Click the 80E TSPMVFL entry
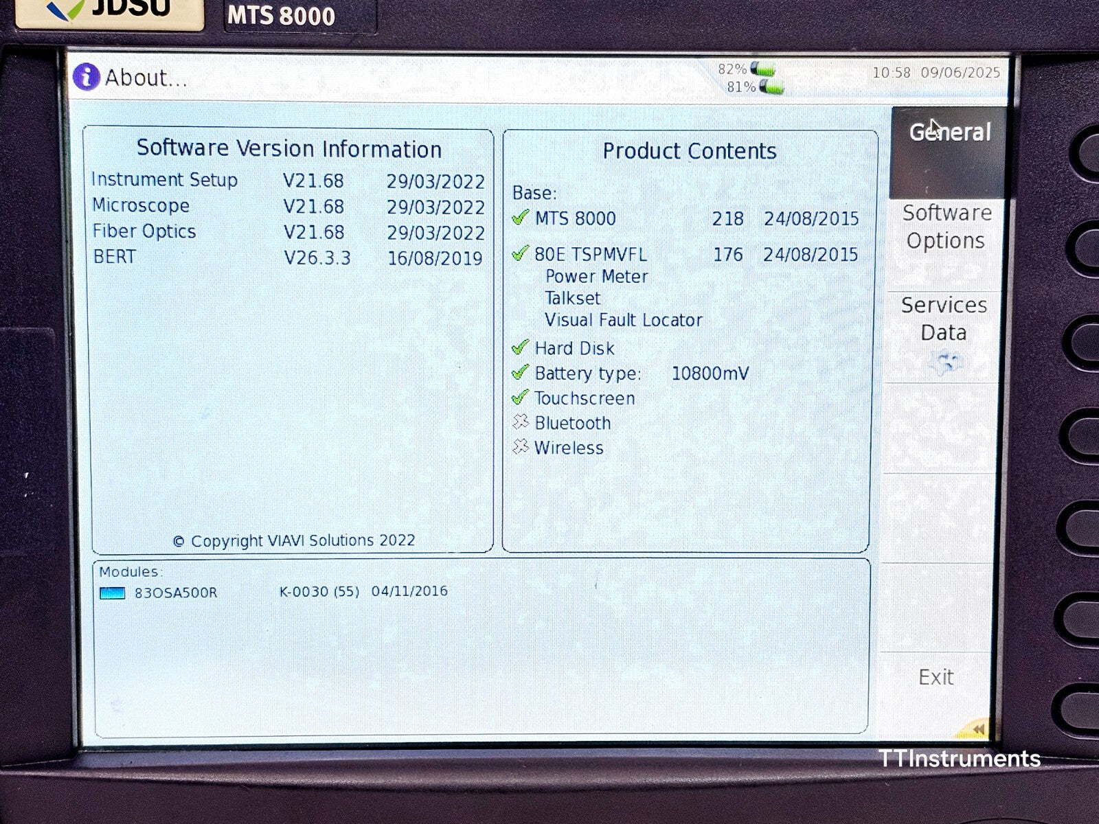The height and width of the screenshot is (824, 1099). click(x=591, y=254)
